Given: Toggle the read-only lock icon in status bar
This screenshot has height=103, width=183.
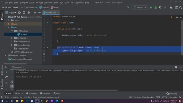Looking at the screenshot, I should (180, 97).
